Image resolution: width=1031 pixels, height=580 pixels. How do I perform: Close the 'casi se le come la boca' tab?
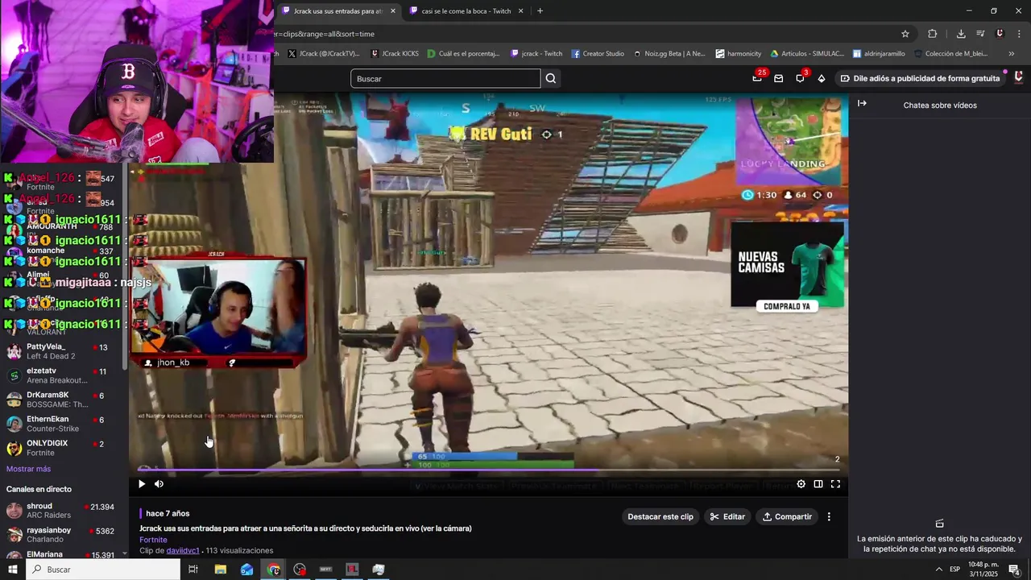click(520, 11)
